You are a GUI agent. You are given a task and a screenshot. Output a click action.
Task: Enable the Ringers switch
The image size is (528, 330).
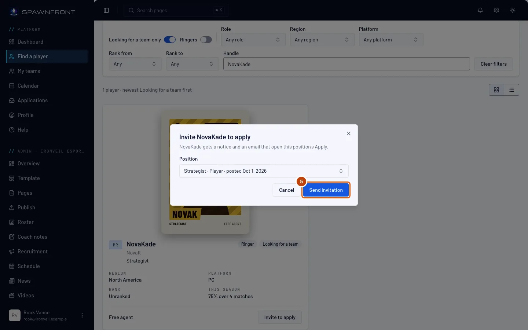pyautogui.click(x=206, y=40)
